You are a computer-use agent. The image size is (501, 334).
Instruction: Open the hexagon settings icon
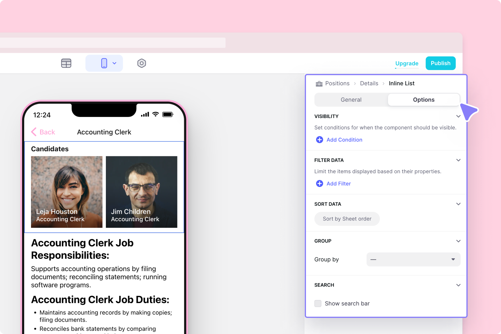click(x=142, y=63)
